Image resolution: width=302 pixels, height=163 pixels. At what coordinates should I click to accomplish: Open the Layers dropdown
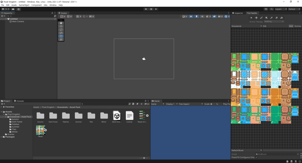click(x=281, y=9)
